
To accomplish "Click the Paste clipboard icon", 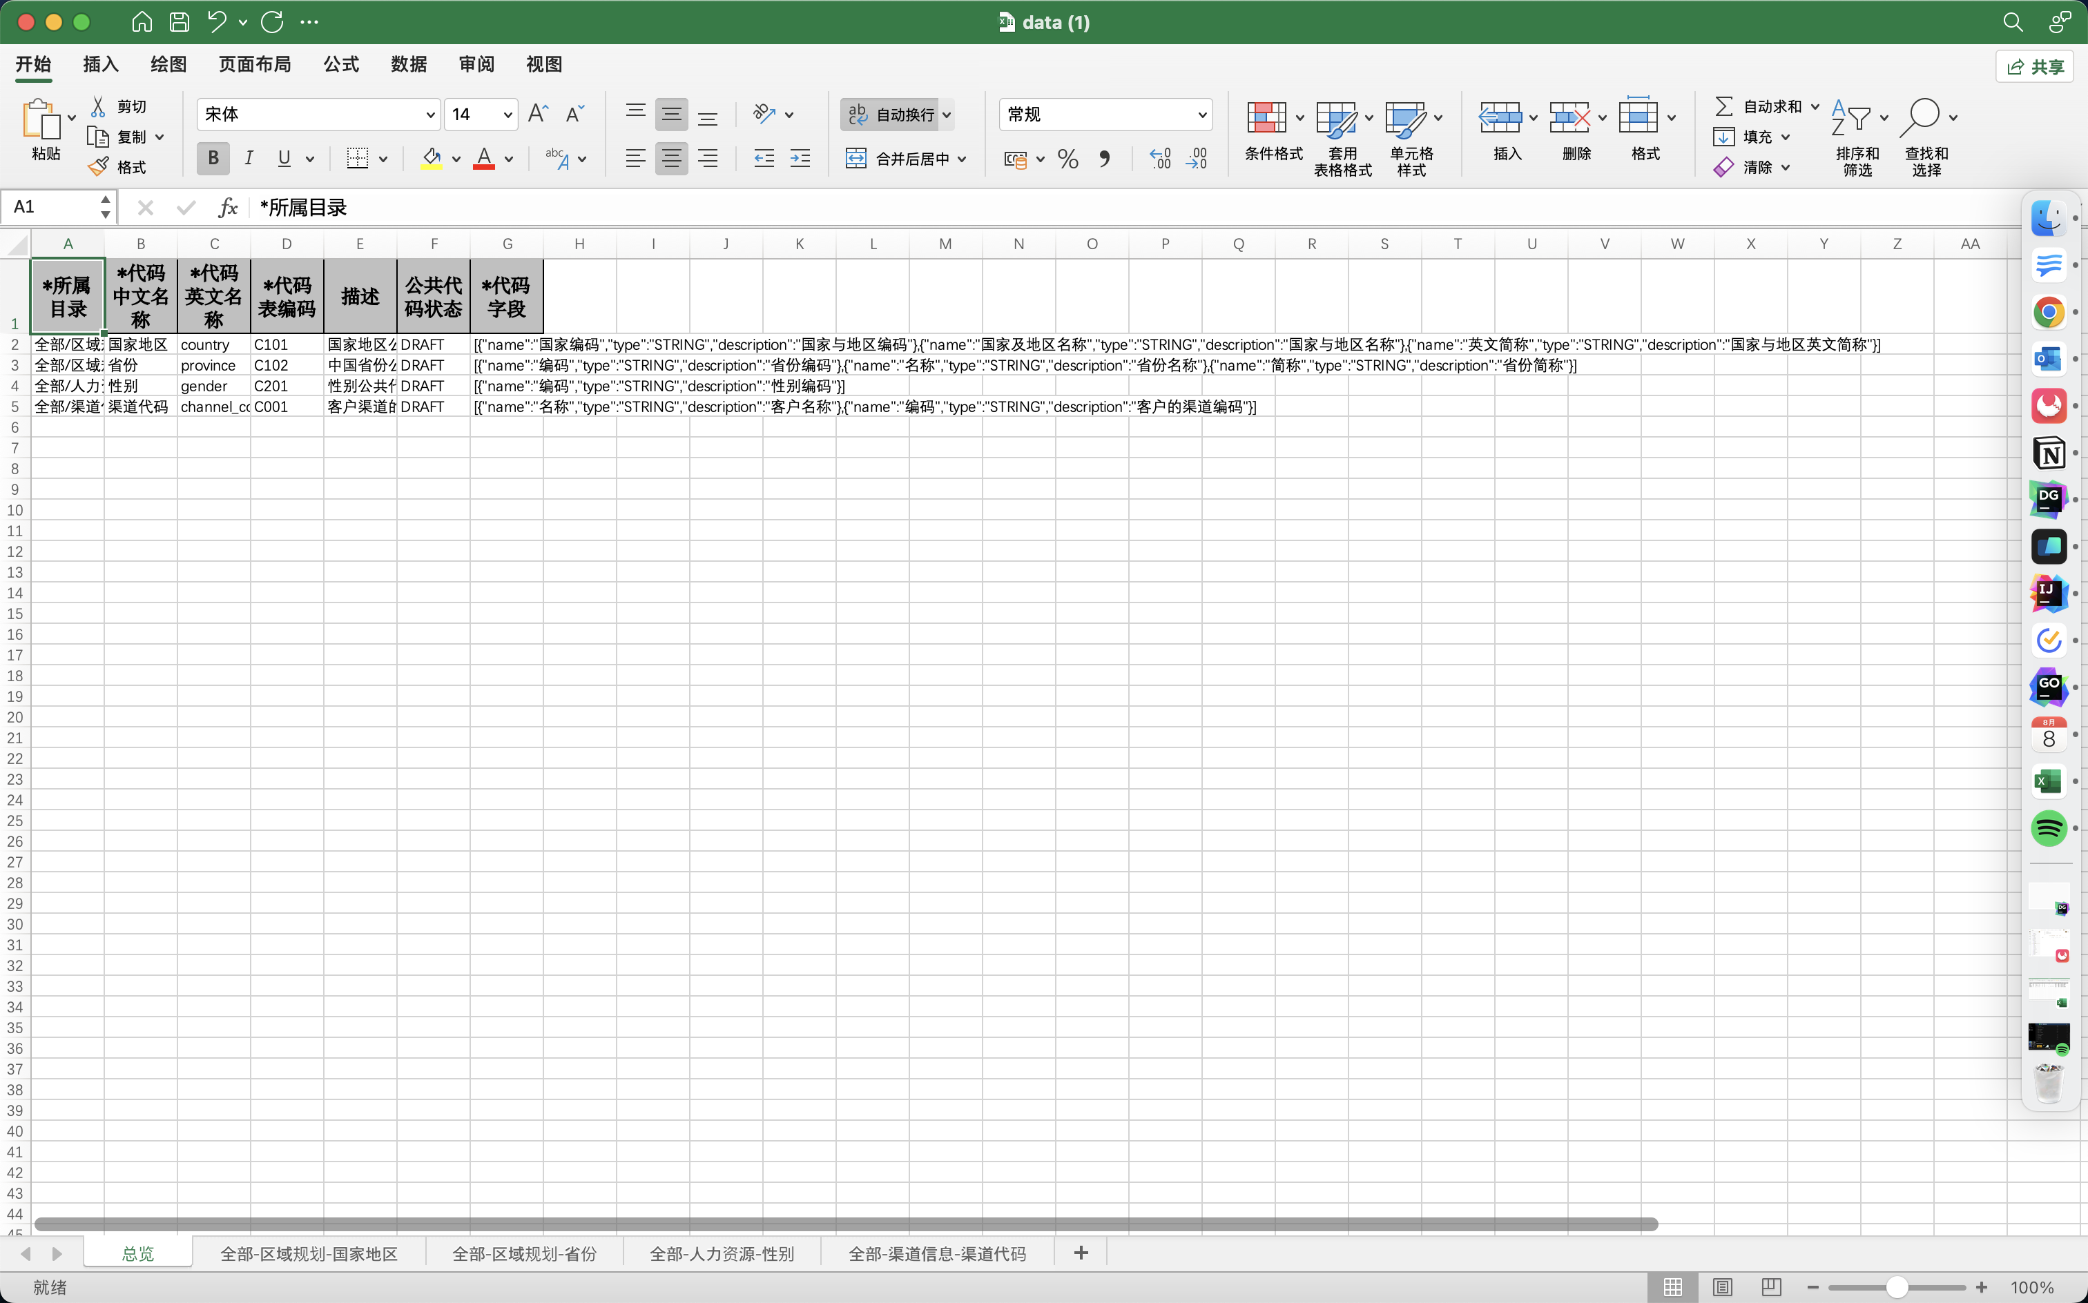I will coord(41,119).
